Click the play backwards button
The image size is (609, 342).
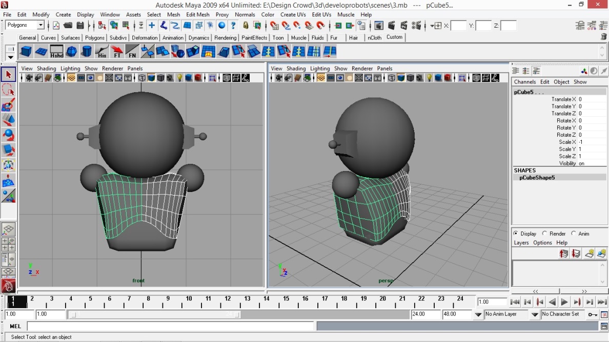552,302
